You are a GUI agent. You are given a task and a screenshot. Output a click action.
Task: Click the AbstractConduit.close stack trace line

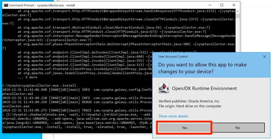(114, 27)
